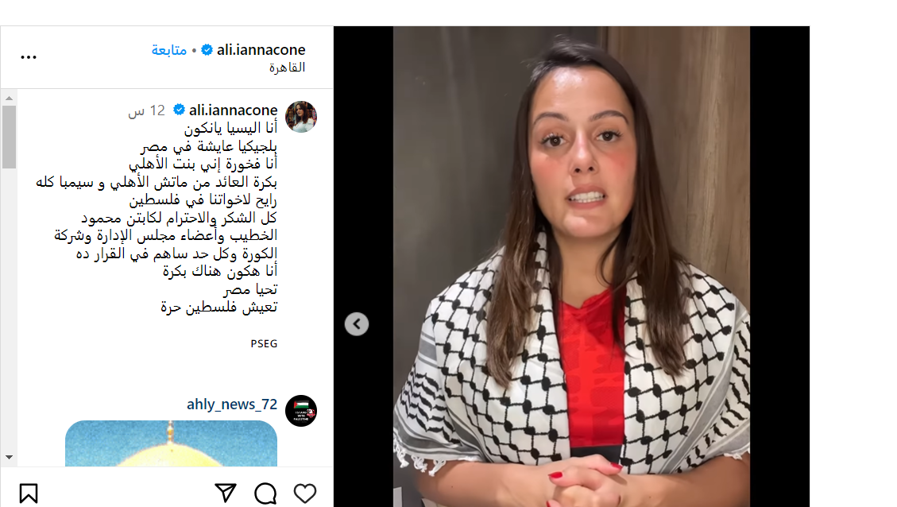Open القاهرة location link

coord(287,68)
